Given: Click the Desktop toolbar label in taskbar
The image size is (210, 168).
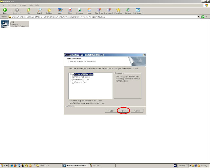Looking at the screenshot, I should click(182, 166).
